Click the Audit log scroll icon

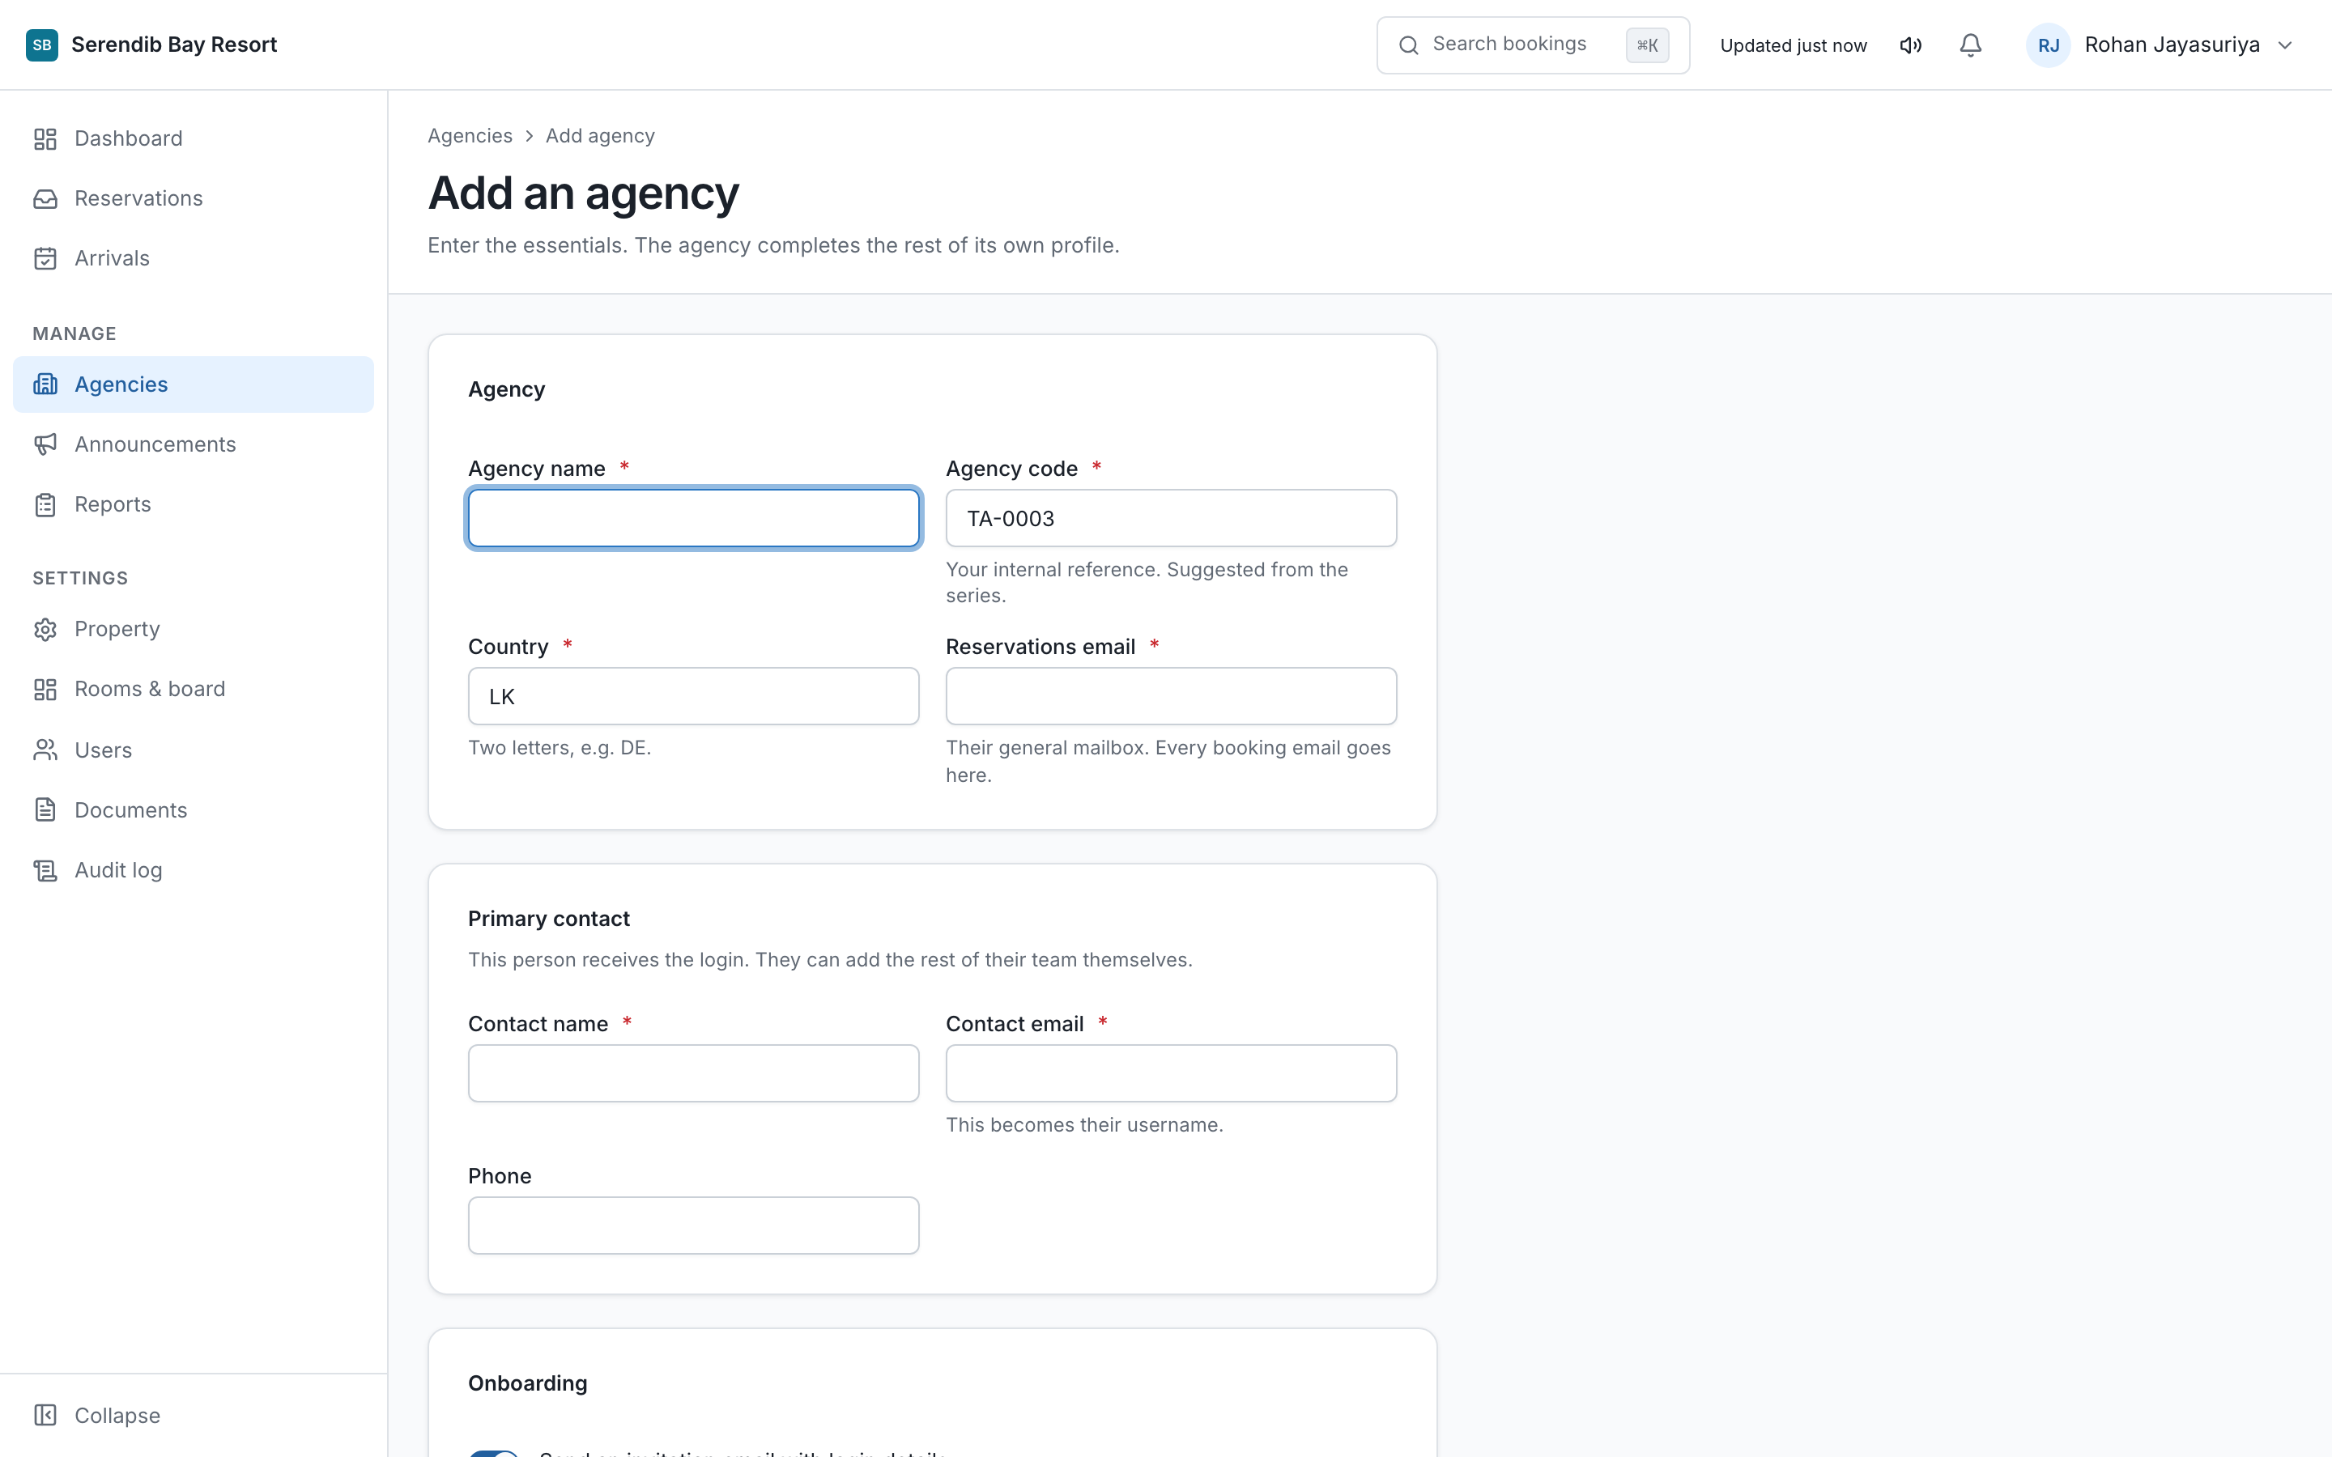(45, 870)
